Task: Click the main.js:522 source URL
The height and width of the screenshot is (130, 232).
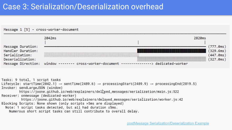Action: 99,92
